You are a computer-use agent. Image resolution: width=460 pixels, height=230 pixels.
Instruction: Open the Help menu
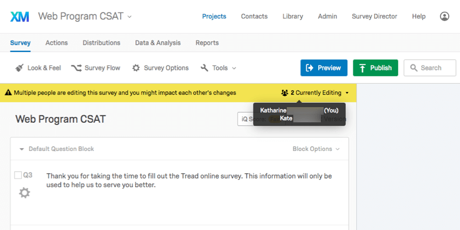(419, 16)
